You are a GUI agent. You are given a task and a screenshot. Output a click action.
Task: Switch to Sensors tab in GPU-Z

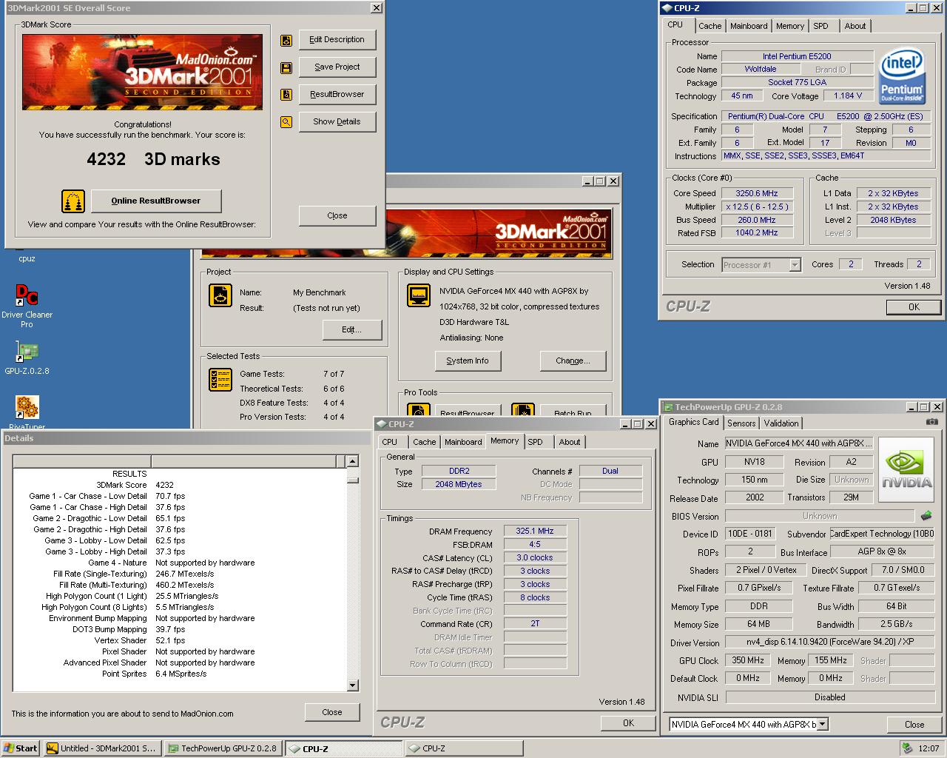coord(741,423)
